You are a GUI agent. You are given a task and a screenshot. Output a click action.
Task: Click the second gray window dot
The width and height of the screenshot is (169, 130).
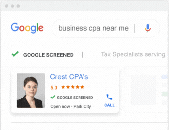point(13,6)
